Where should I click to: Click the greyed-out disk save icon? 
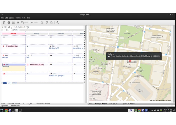click(13, 23)
